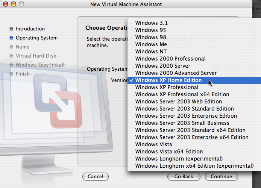Select Windows Me option
The image size is (261, 188).
click(151, 44)
